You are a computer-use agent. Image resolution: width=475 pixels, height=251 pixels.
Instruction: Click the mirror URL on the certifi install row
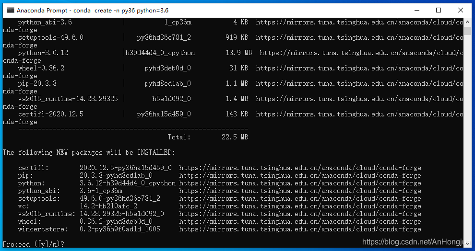300,168
